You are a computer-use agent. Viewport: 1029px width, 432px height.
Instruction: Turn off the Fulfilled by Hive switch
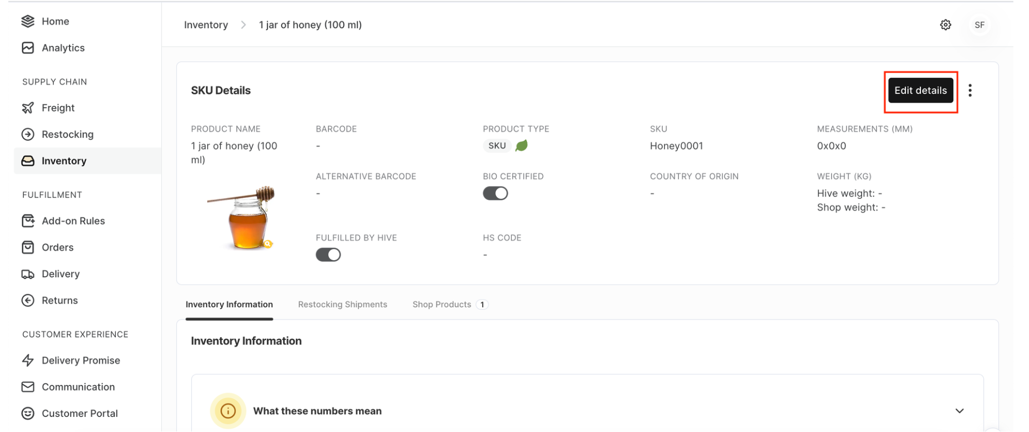click(328, 254)
